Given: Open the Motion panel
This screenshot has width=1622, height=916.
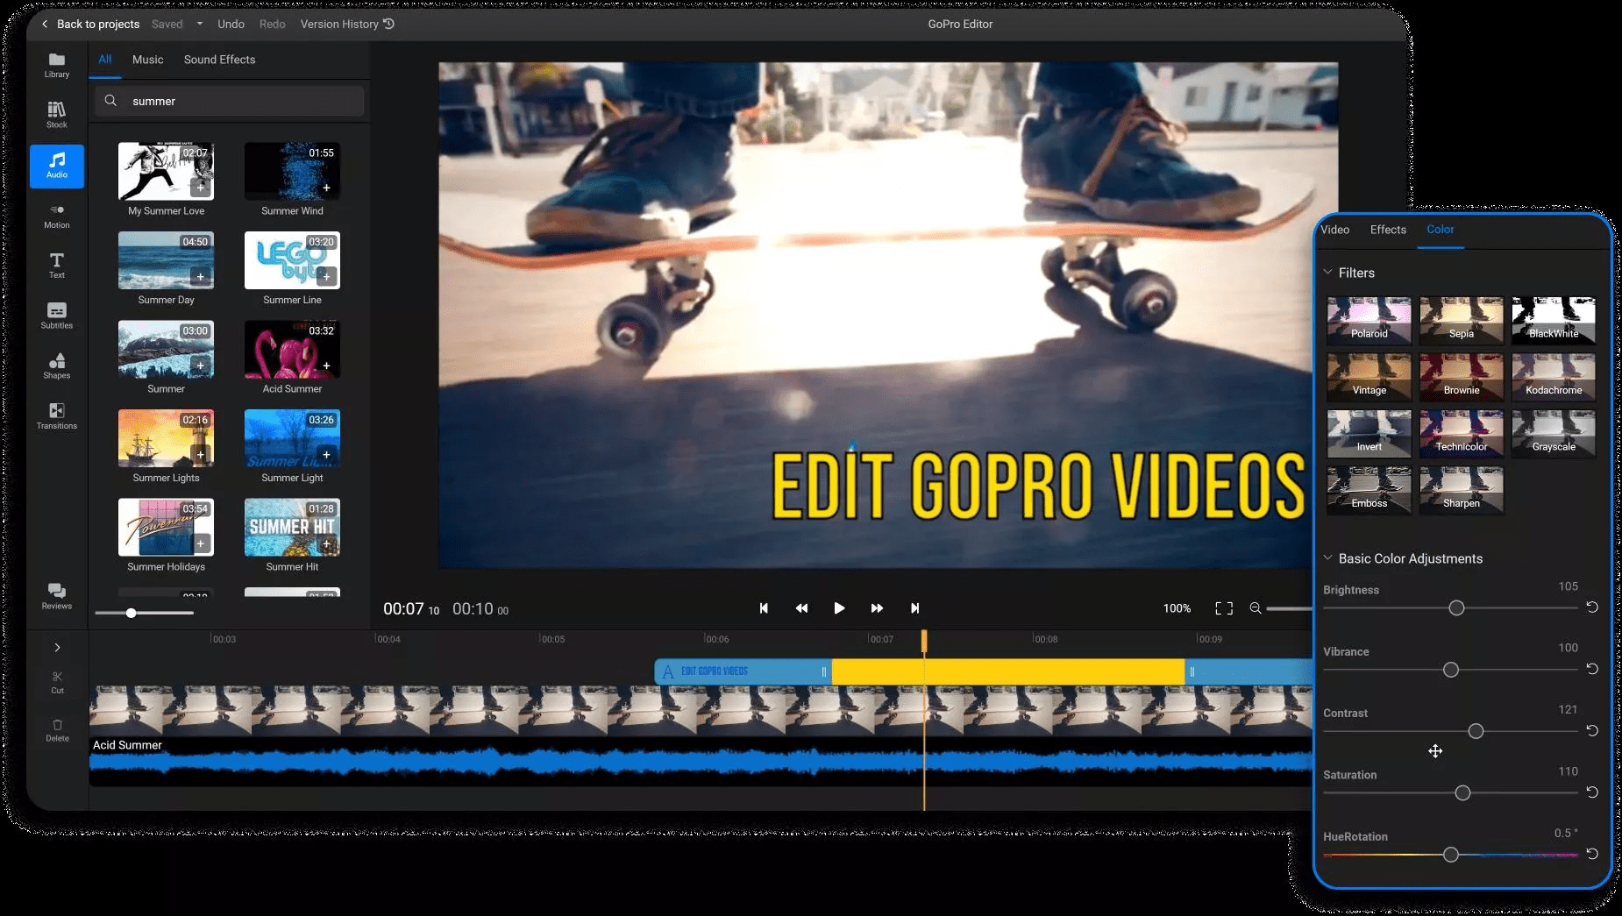Looking at the screenshot, I should point(56,216).
